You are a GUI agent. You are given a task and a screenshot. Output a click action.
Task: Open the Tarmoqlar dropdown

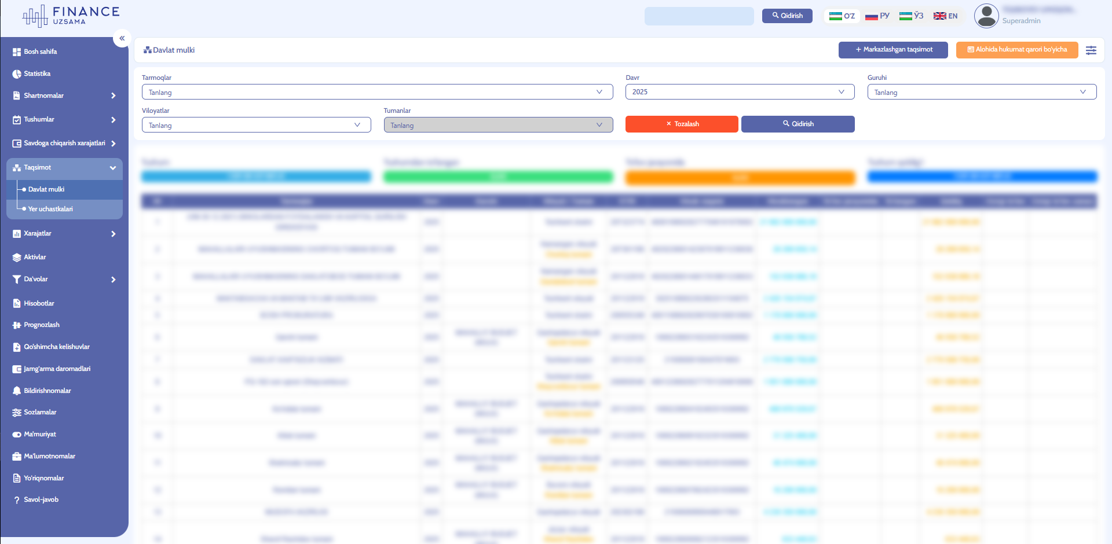[x=377, y=92]
